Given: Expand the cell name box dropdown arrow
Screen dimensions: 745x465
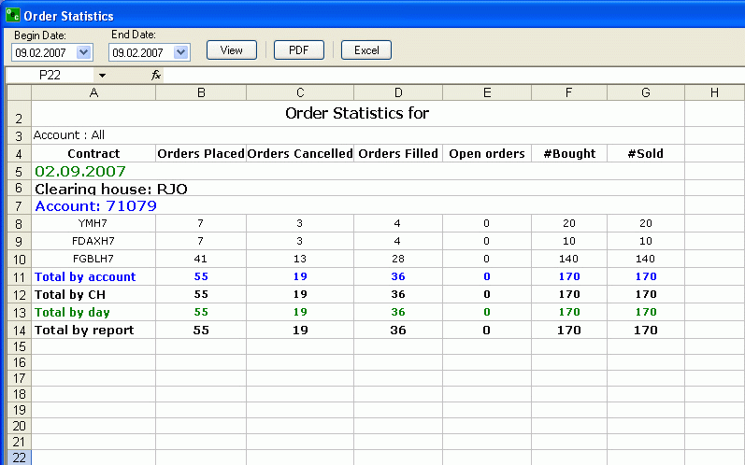Looking at the screenshot, I should [x=102, y=75].
